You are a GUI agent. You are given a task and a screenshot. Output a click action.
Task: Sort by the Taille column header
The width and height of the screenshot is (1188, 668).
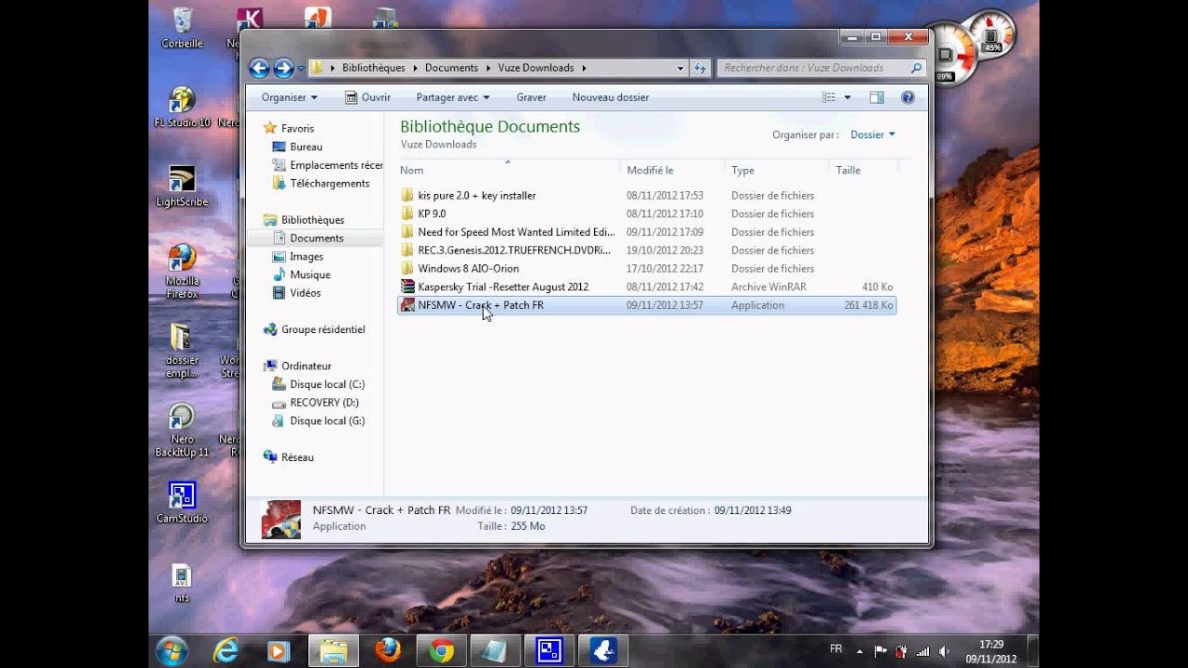tap(863, 170)
